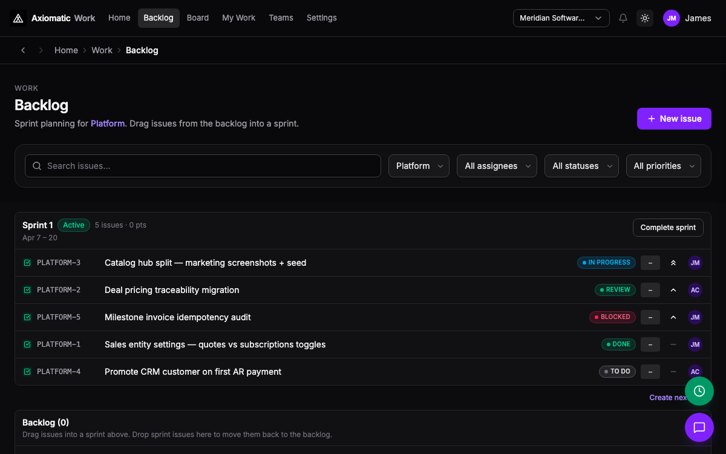726x454 pixels.
Task: Click the Complete sprint button
Action: coord(668,228)
